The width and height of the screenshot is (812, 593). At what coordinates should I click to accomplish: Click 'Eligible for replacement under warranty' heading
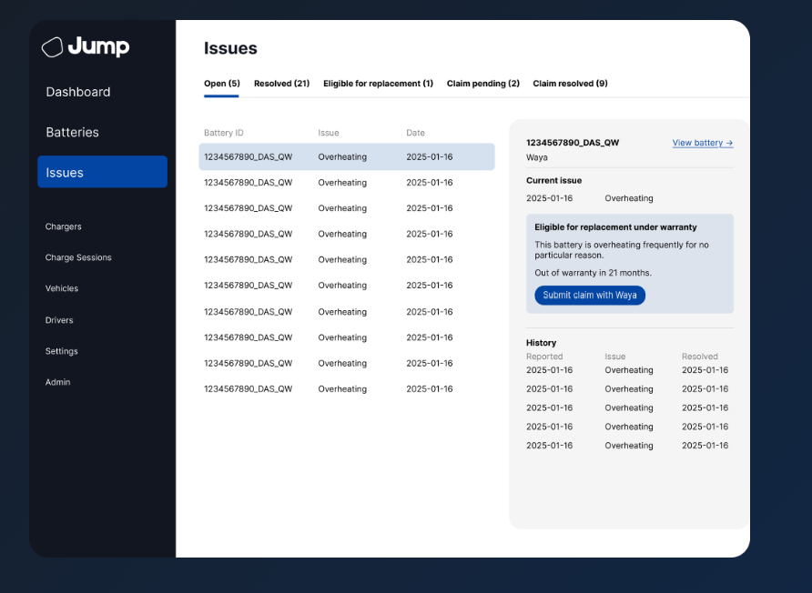(615, 227)
